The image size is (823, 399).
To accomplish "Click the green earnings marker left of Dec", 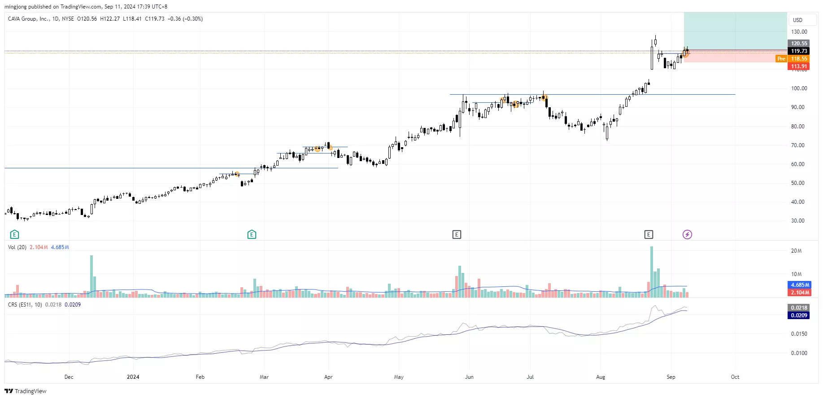I will (x=14, y=234).
